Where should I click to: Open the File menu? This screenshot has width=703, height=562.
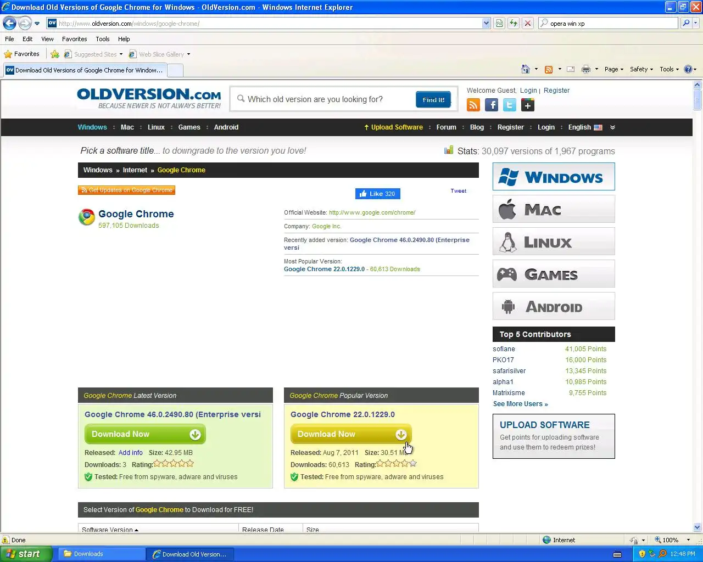(x=9, y=39)
